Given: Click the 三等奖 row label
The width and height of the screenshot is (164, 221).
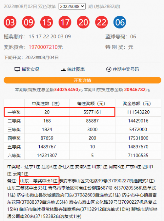Looking at the screenshot, I should 14,130.
